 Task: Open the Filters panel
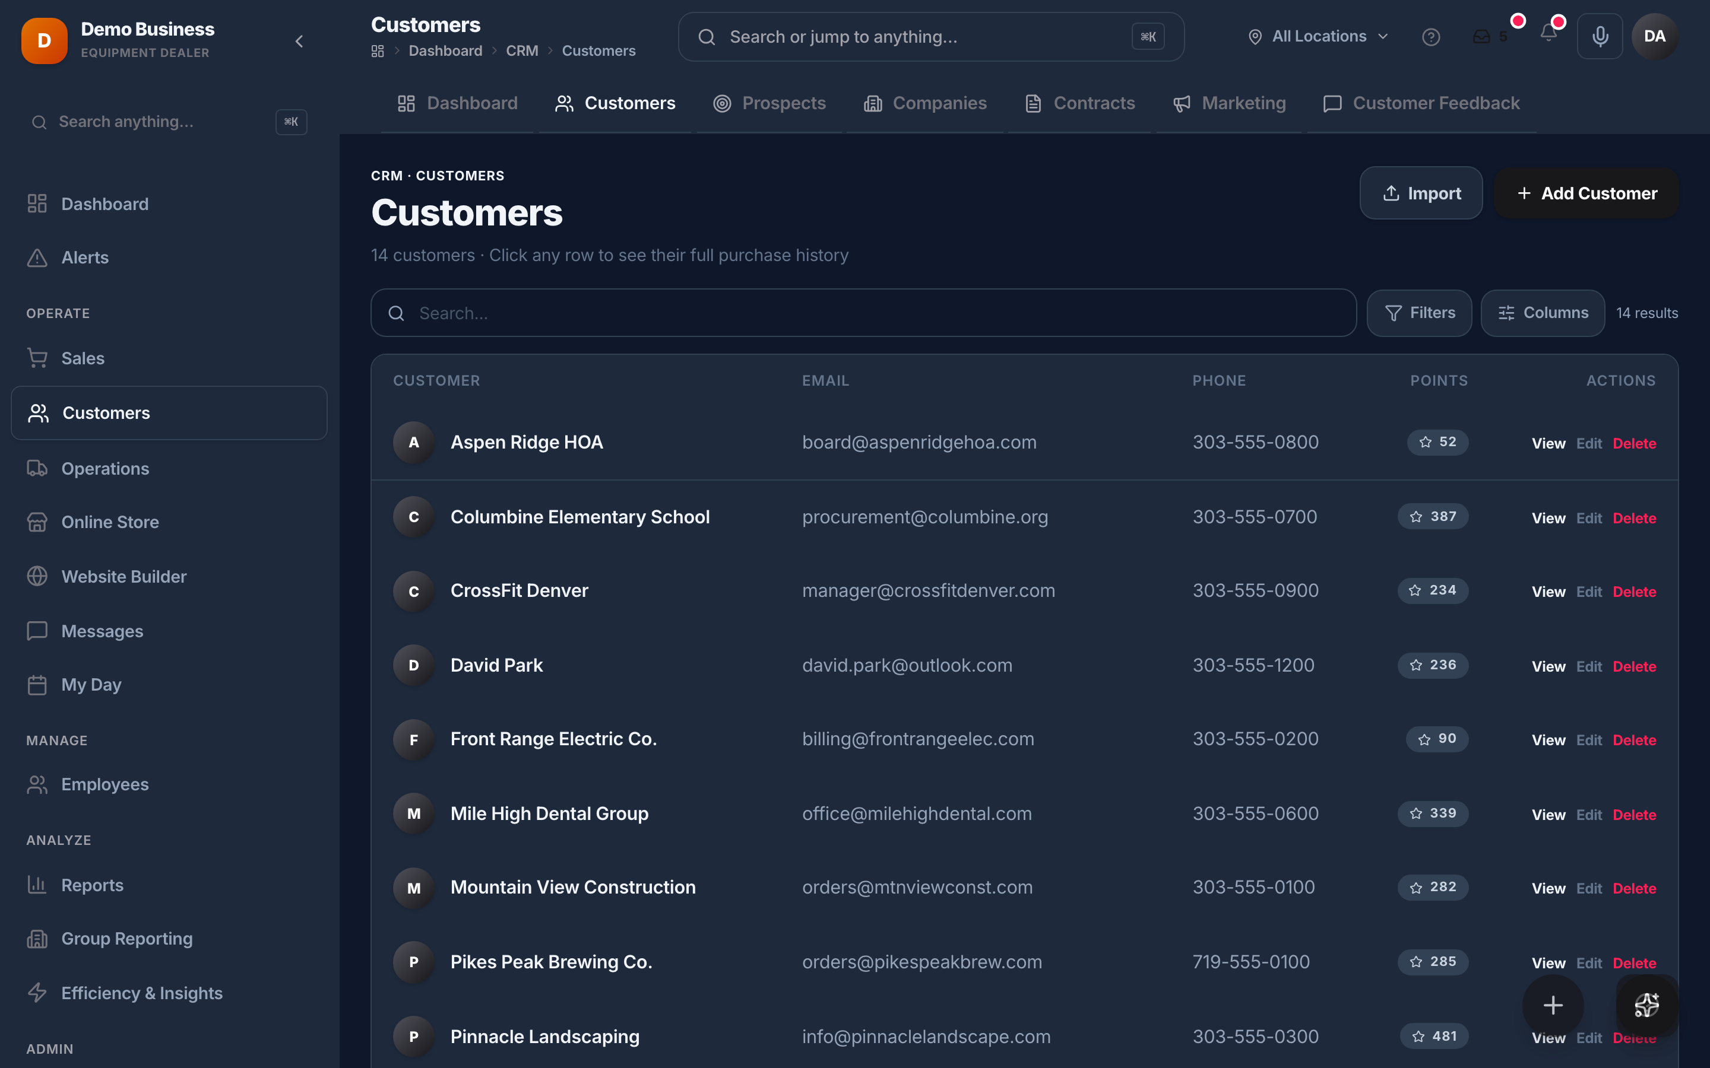click(x=1419, y=313)
